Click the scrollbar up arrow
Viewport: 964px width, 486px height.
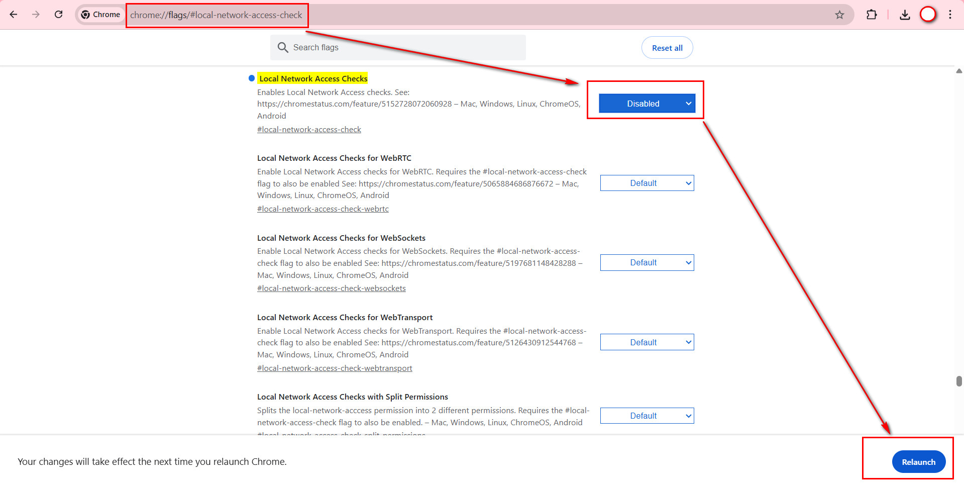click(x=959, y=71)
